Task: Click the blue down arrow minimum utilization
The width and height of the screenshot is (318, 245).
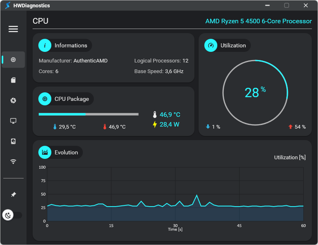Action: [x=208, y=127]
